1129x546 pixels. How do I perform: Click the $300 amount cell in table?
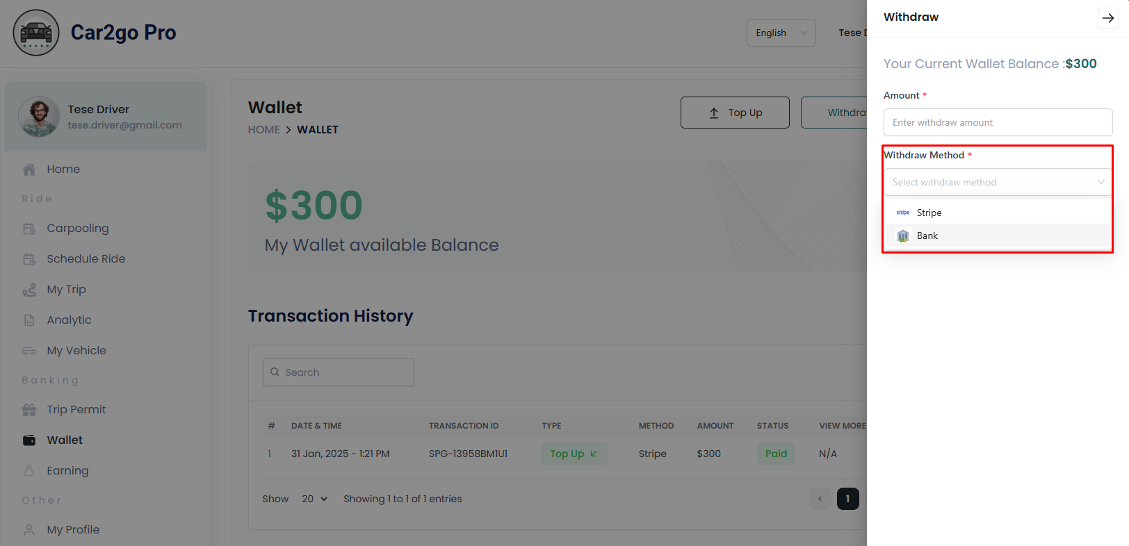[709, 454]
